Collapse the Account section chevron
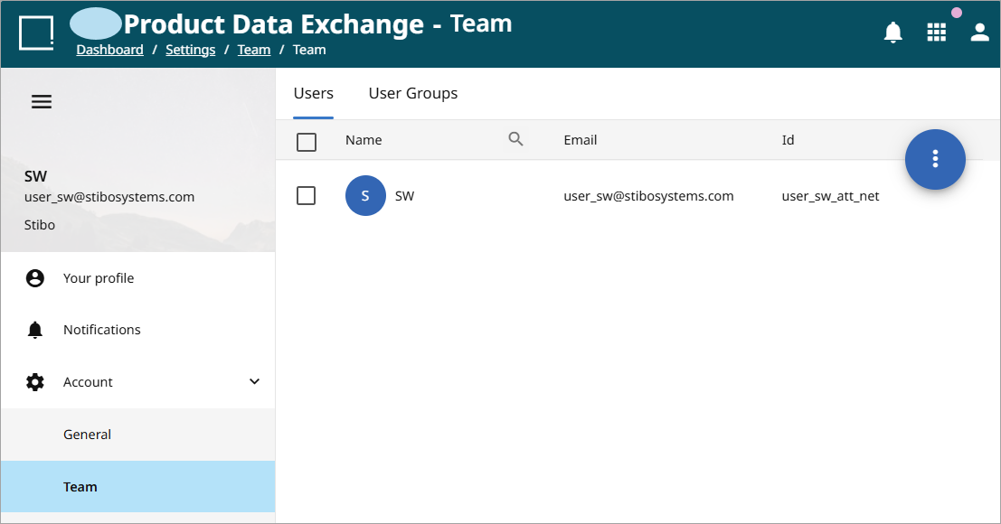This screenshot has width=1001, height=524. coord(254,381)
